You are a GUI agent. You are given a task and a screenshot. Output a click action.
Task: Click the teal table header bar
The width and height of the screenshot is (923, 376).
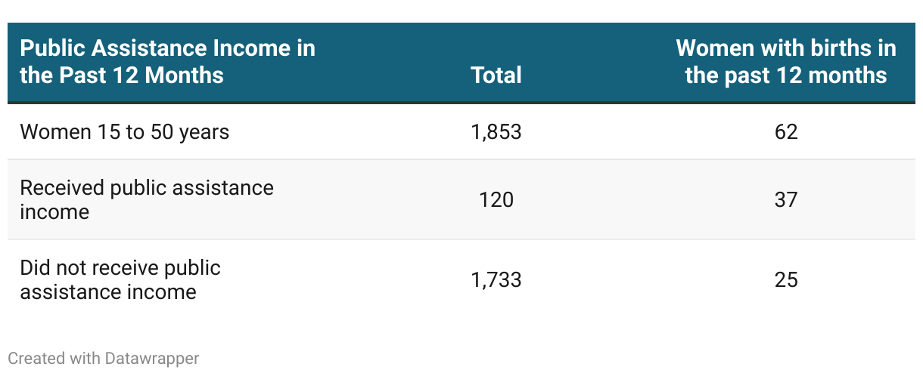tap(461, 63)
